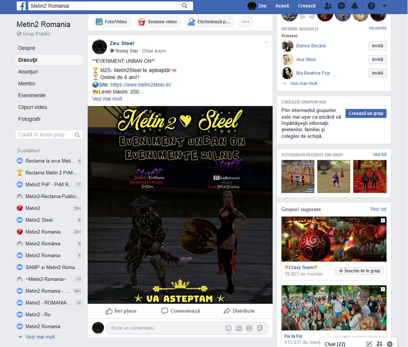Open metin2steel.in site link
The height and width of the screenshot is (347, 408).
tap(141, 85)
